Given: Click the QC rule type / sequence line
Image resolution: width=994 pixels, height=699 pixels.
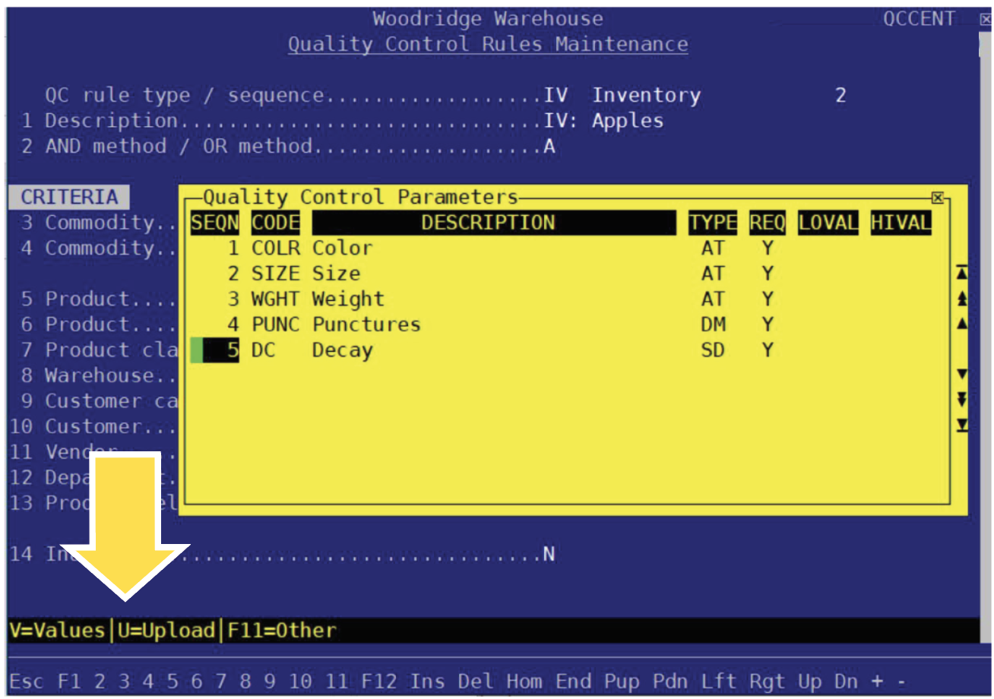Looking at the screenshot, I should pos(445,96).
